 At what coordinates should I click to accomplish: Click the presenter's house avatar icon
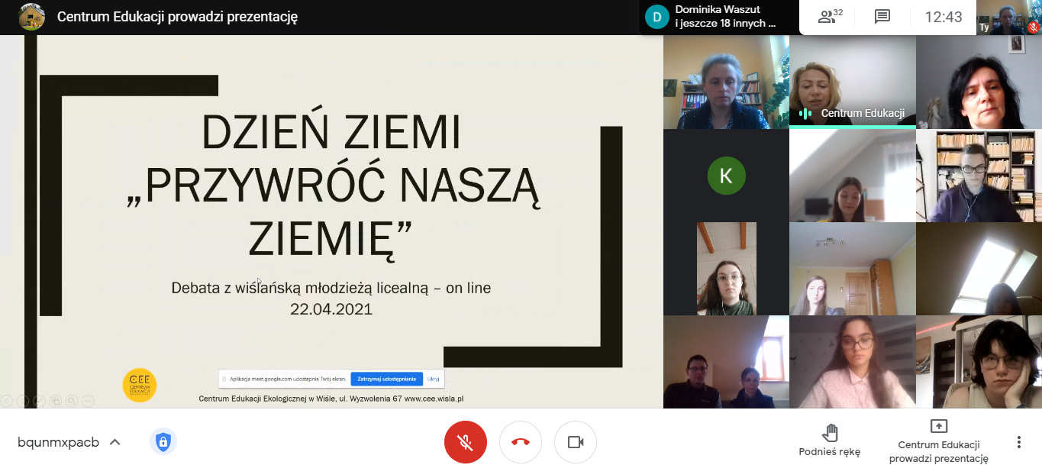point(31,17)
